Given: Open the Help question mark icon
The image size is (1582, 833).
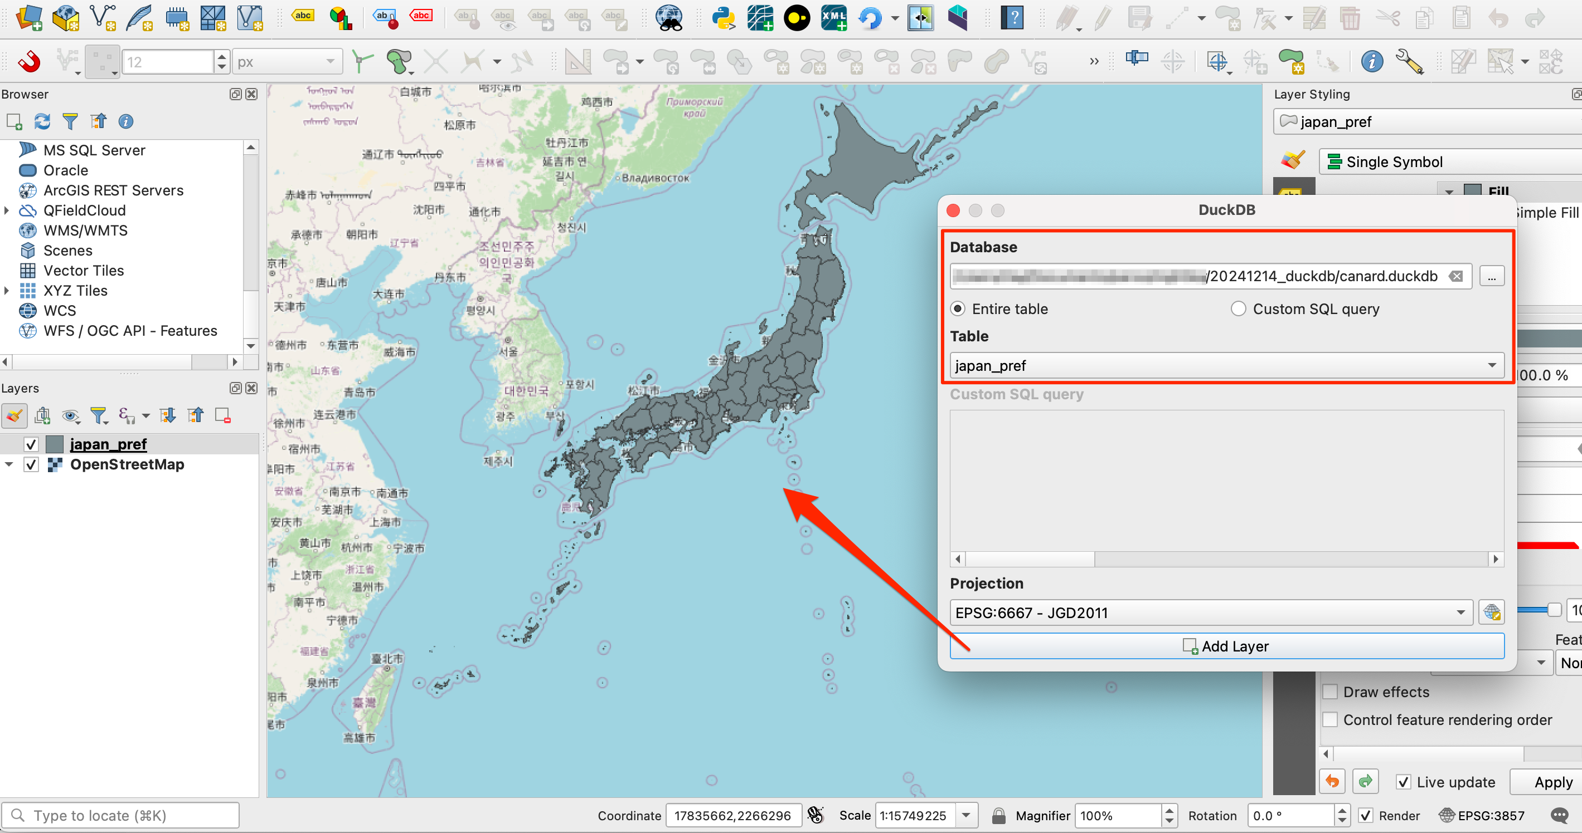Looking at the screenshot, I should pos(1013,17).
